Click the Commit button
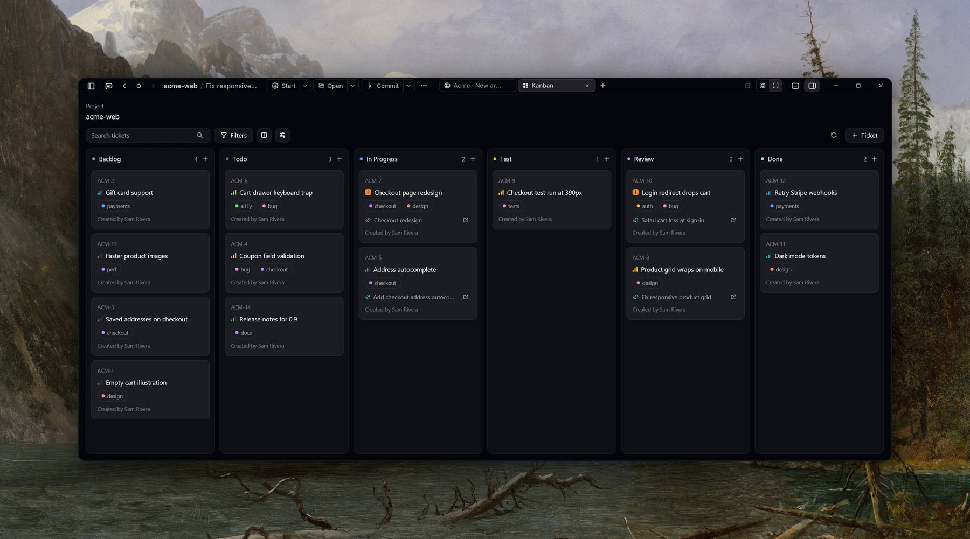Viewport: 970px width, 539px height. point(383,86)
